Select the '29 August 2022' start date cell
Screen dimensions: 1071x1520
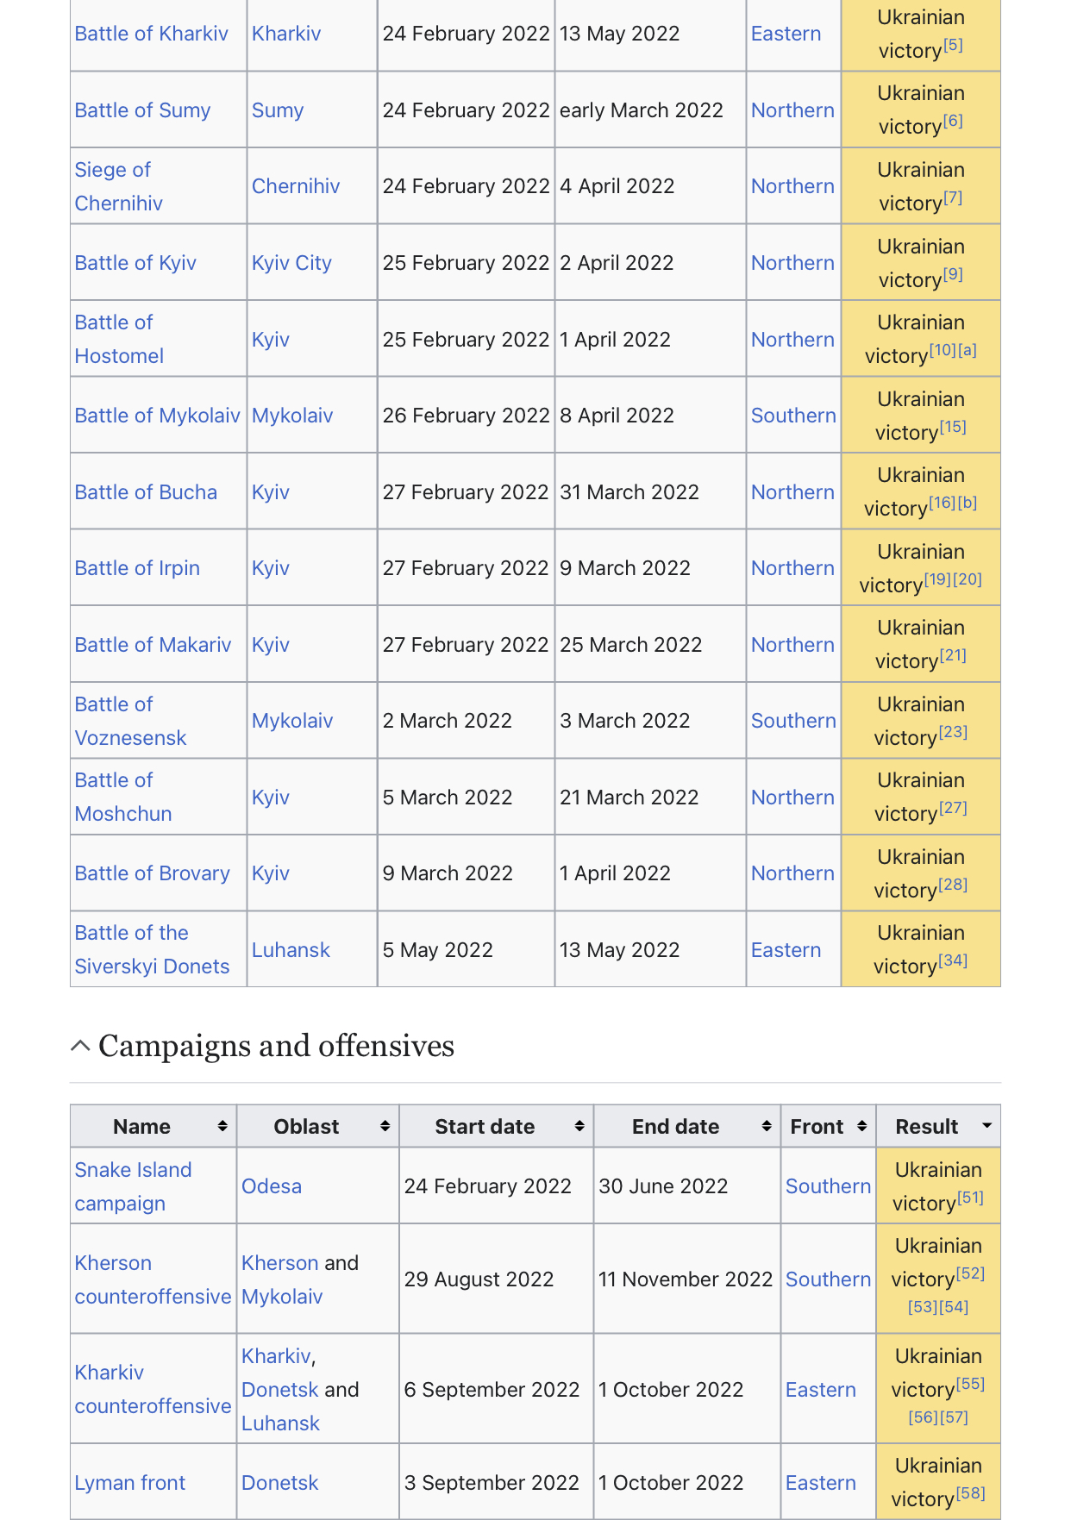coord(479,1279)
